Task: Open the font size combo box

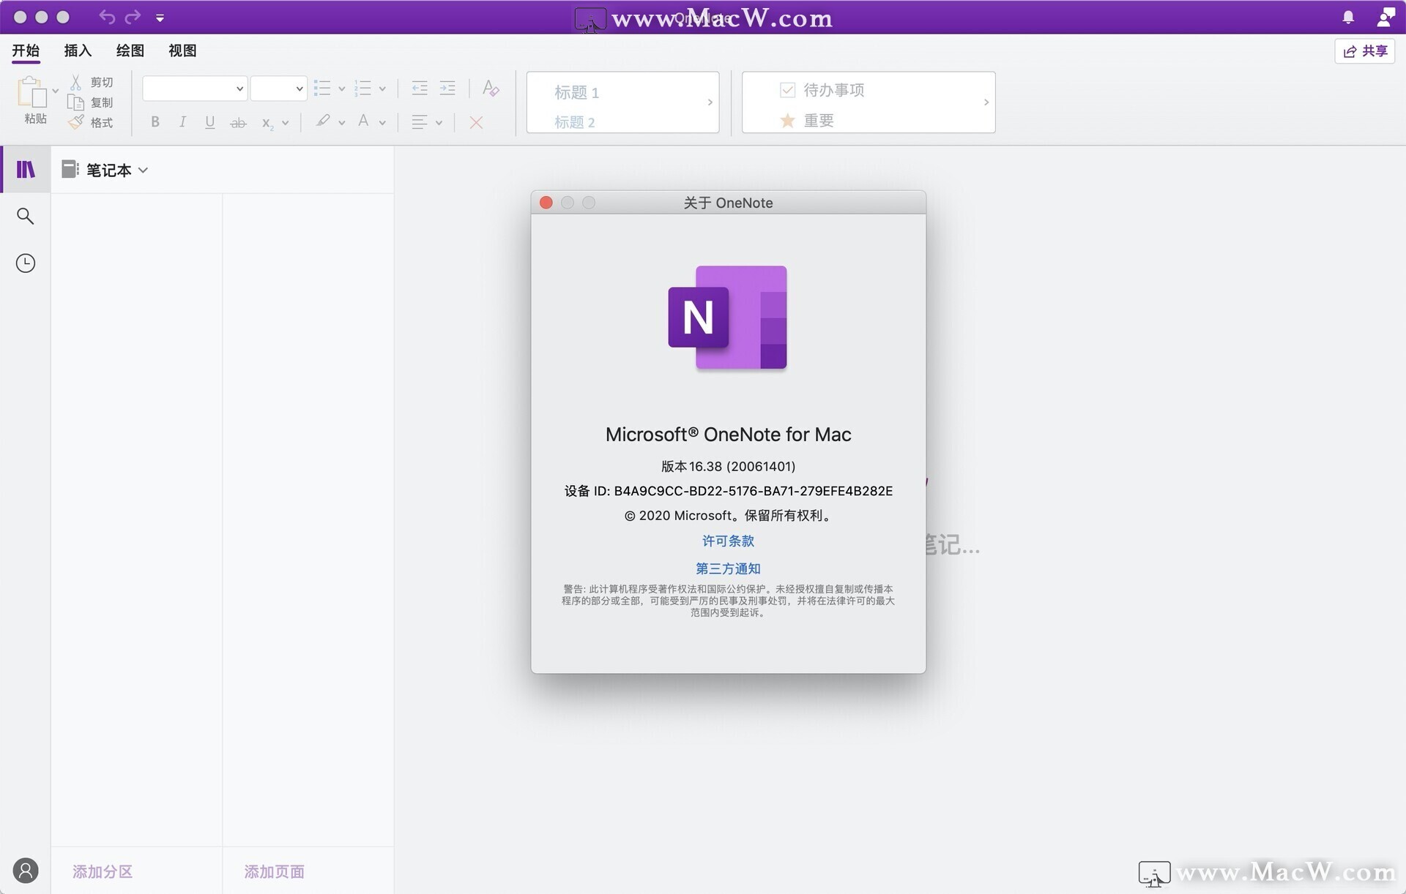Action: 278,88
